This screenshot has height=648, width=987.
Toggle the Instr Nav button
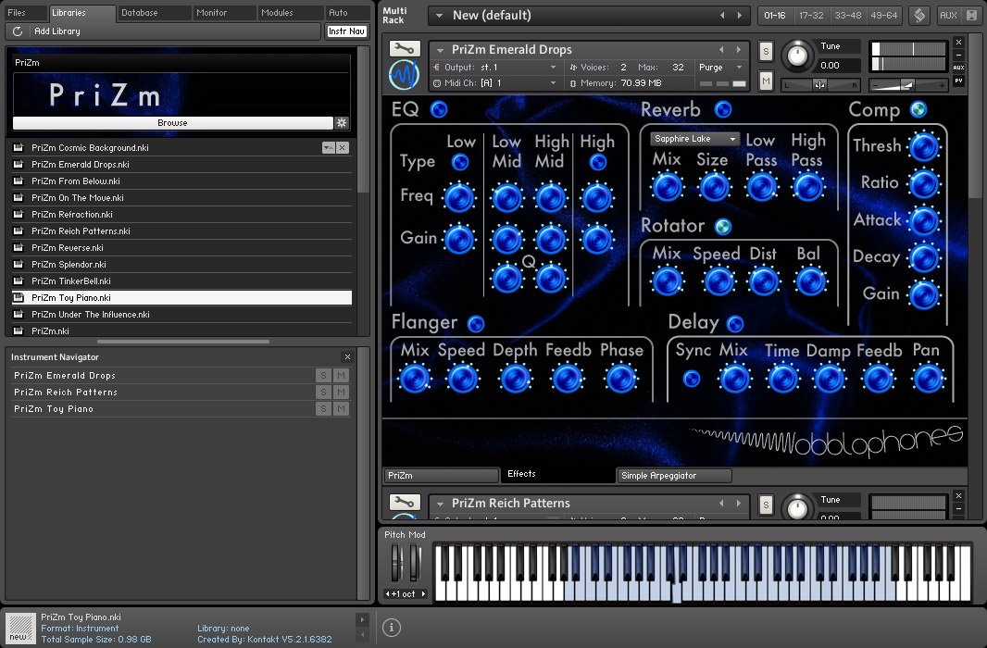click(x=347, y=31)
